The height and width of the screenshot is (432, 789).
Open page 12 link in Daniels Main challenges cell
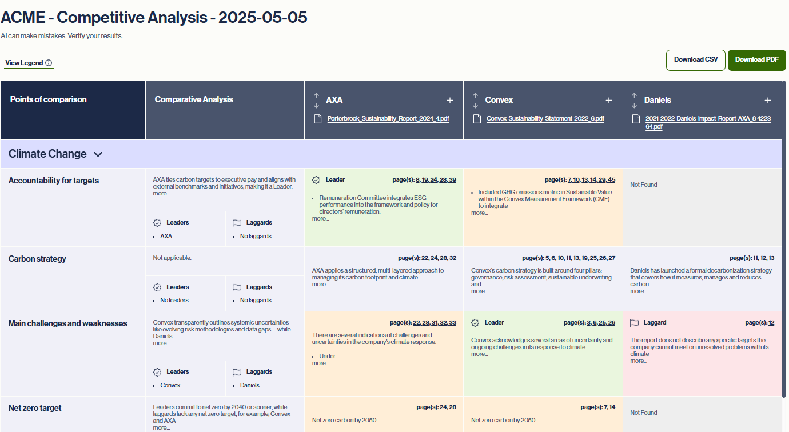771,322
